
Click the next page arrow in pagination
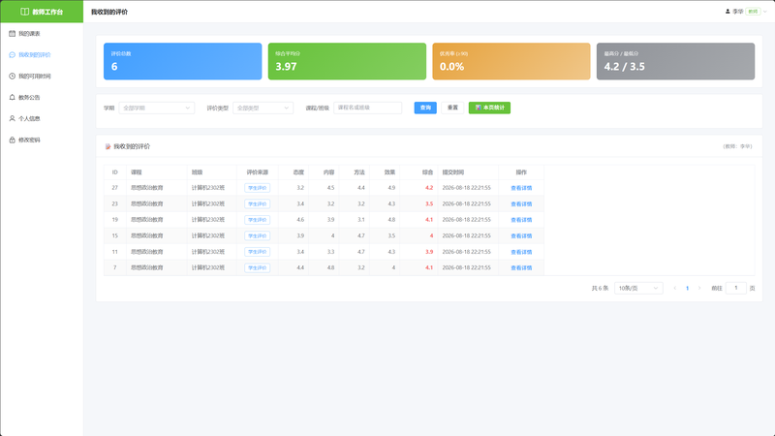(x=699, y=288)
